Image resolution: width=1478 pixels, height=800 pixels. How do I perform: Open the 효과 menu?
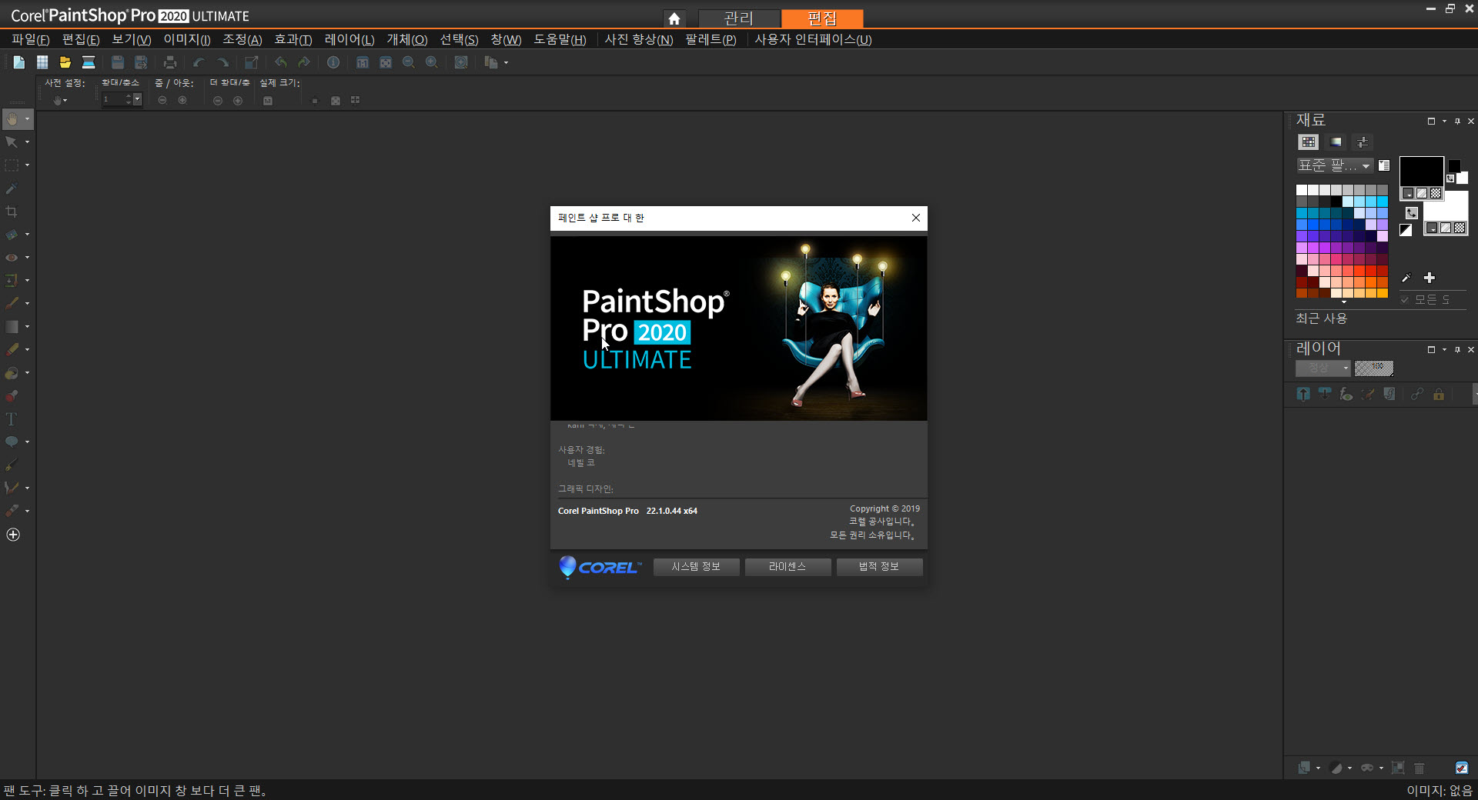coord(293,39)
